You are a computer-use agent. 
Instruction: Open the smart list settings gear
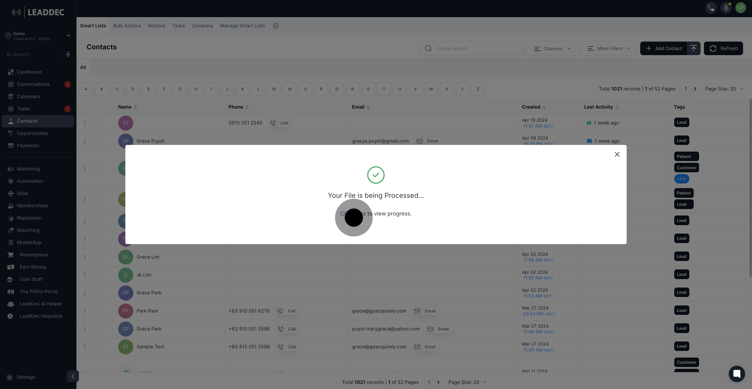click(275, 26)
